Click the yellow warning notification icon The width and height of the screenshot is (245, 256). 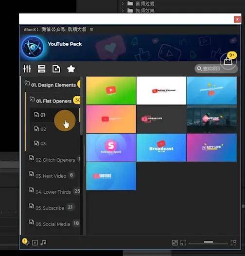[x=25, y=241]
